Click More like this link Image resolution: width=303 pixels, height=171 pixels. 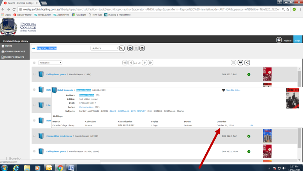(x=233, y=90)
